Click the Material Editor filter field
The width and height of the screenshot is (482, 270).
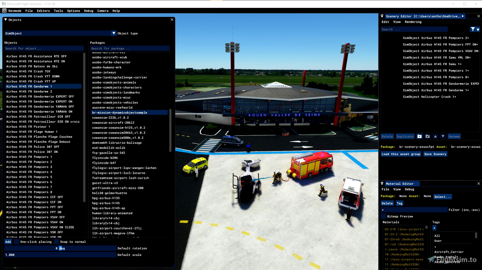pyautogui.click(x=414, y=210)
